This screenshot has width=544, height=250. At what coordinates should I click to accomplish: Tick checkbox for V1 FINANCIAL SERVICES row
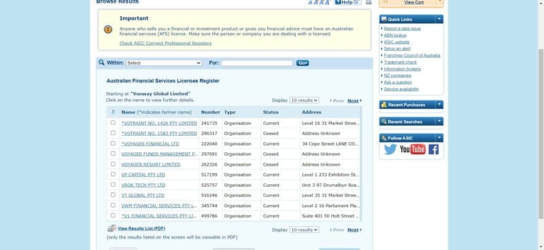[113, 215]
